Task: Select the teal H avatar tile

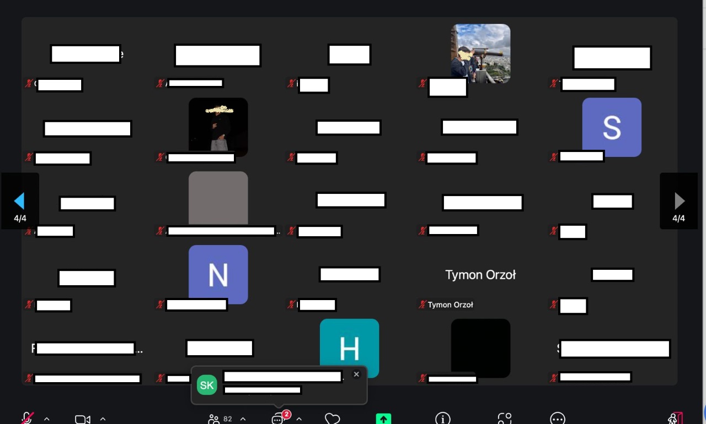Action: tap(349, 347)
